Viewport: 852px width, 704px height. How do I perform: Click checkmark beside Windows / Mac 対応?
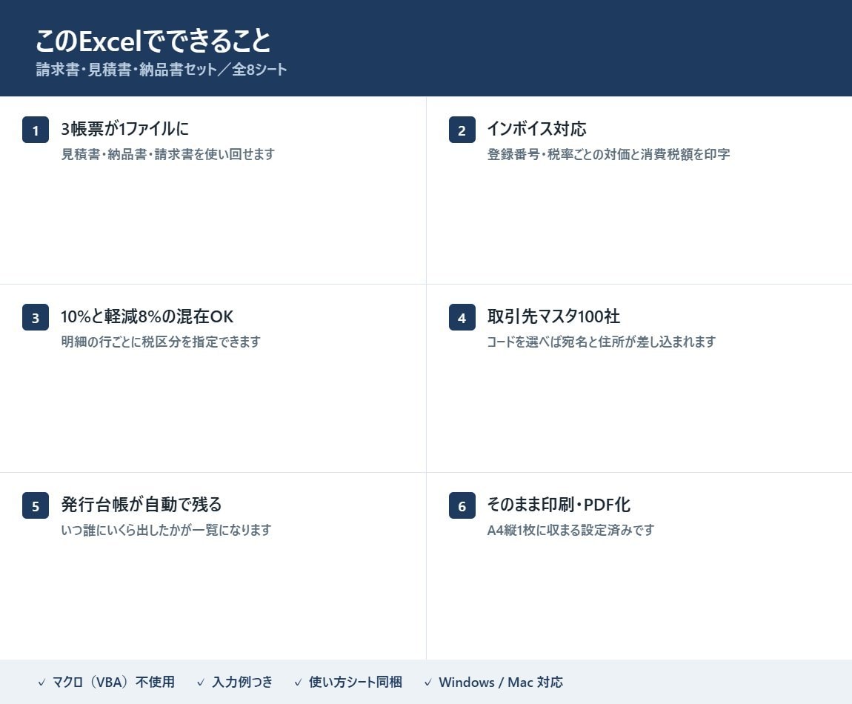tap(427, 683)
